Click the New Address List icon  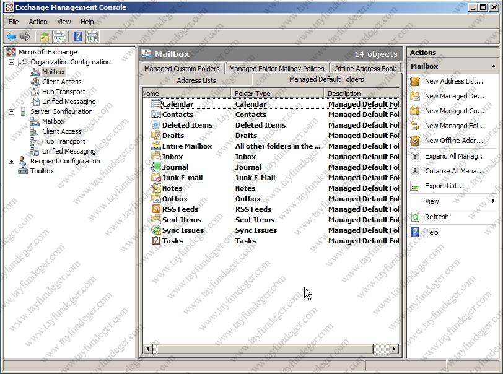click(x=415, y=82)
